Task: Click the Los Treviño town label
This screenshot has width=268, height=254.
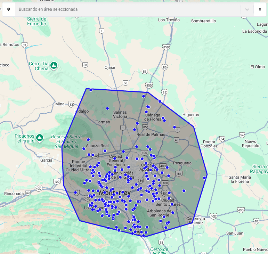Action: (x=169, y=20)
